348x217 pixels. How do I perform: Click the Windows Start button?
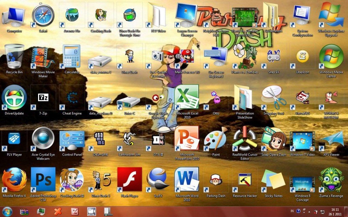pos(7,212)
